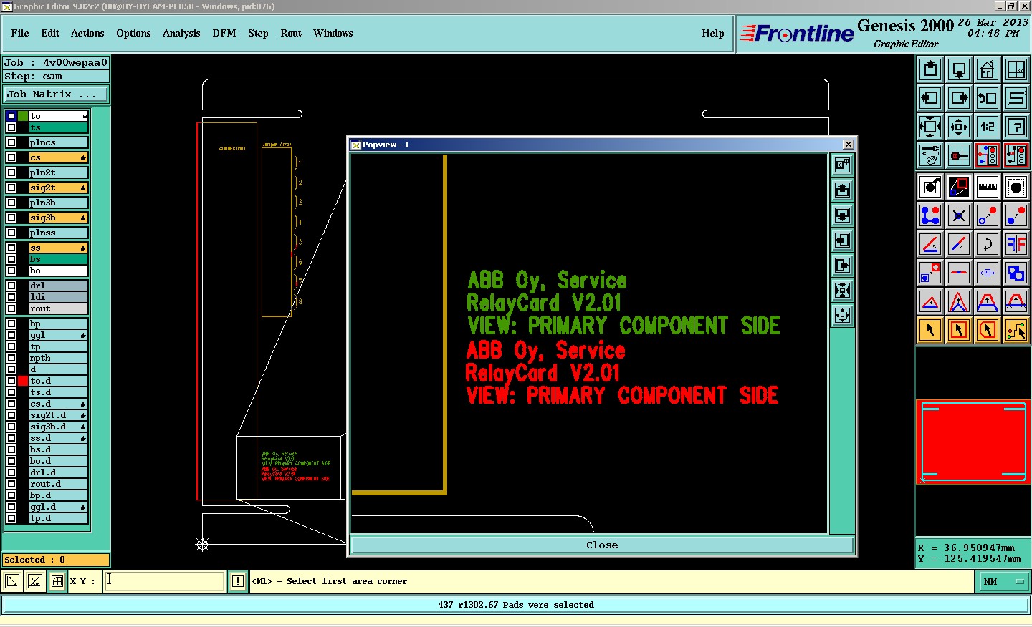
Task: Open the DFM menu
Action: [x=224, y=33]
